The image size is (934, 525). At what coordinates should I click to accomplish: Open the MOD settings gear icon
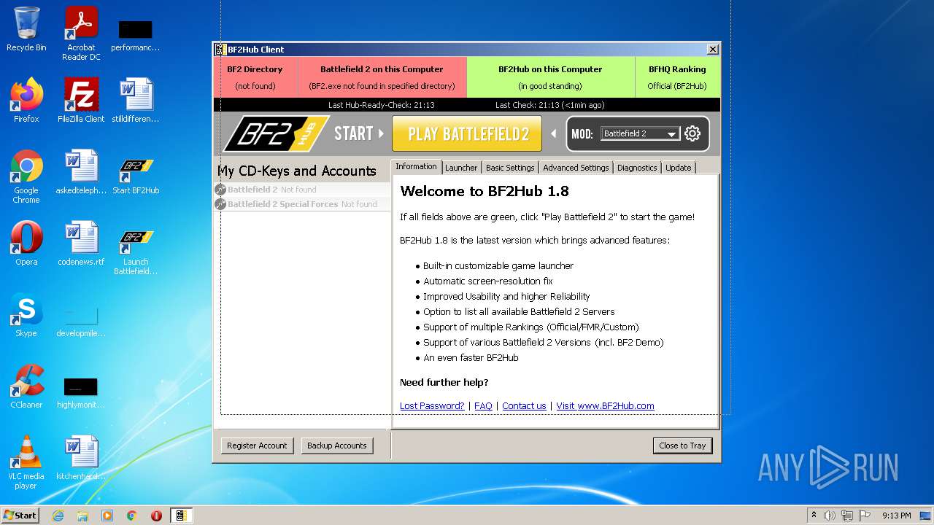pyautogui.click(x=692, y=133)
